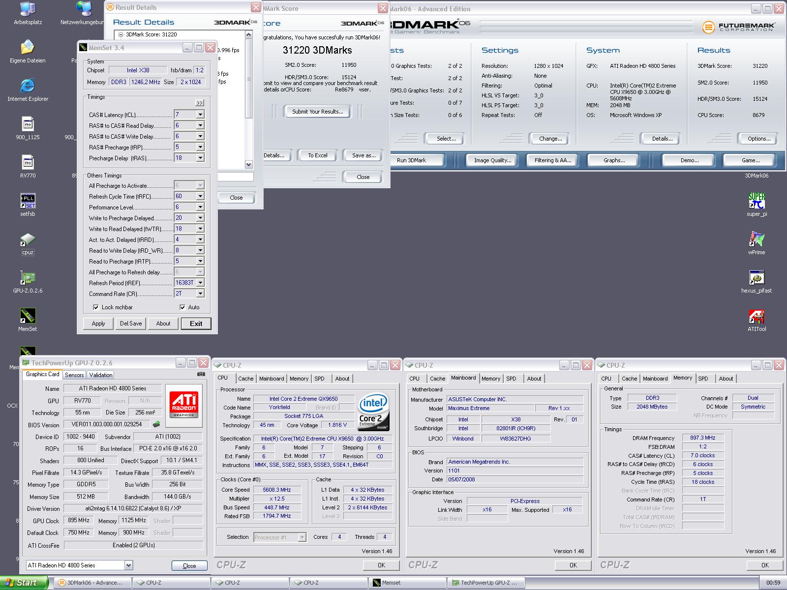
Task: Open the GPU selection dropdown in GPU-Z
Action: [128, 565]
